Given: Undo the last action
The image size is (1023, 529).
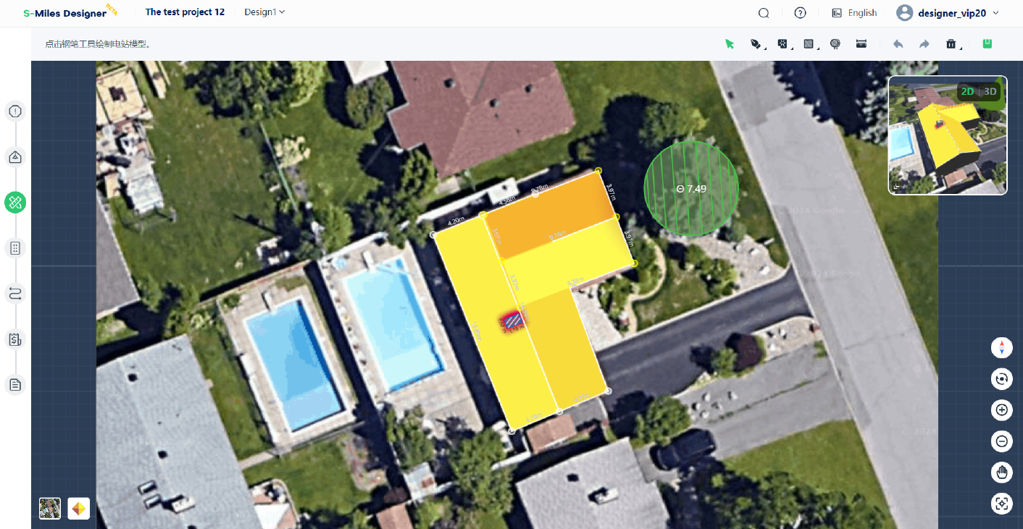Looking at the screenshot, I should tap(898, 44).
